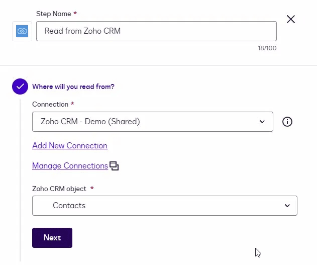This screenshot has height=265, width=317.
Task: Click the Zoho CRM object label
Action: tap(59, 189)
